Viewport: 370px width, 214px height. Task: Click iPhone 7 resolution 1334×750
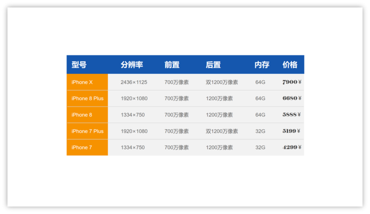[x=133, y=148]
